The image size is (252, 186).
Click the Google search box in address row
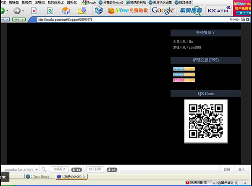coord(235,19)
